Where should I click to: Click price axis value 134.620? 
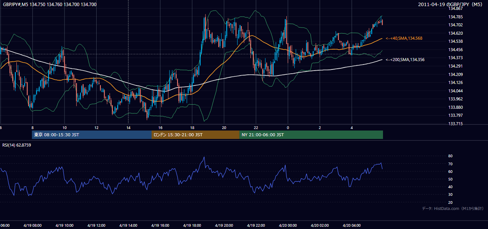click(x=455, y=33)
